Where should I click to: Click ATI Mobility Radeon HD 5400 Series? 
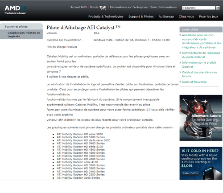[81, 143]
